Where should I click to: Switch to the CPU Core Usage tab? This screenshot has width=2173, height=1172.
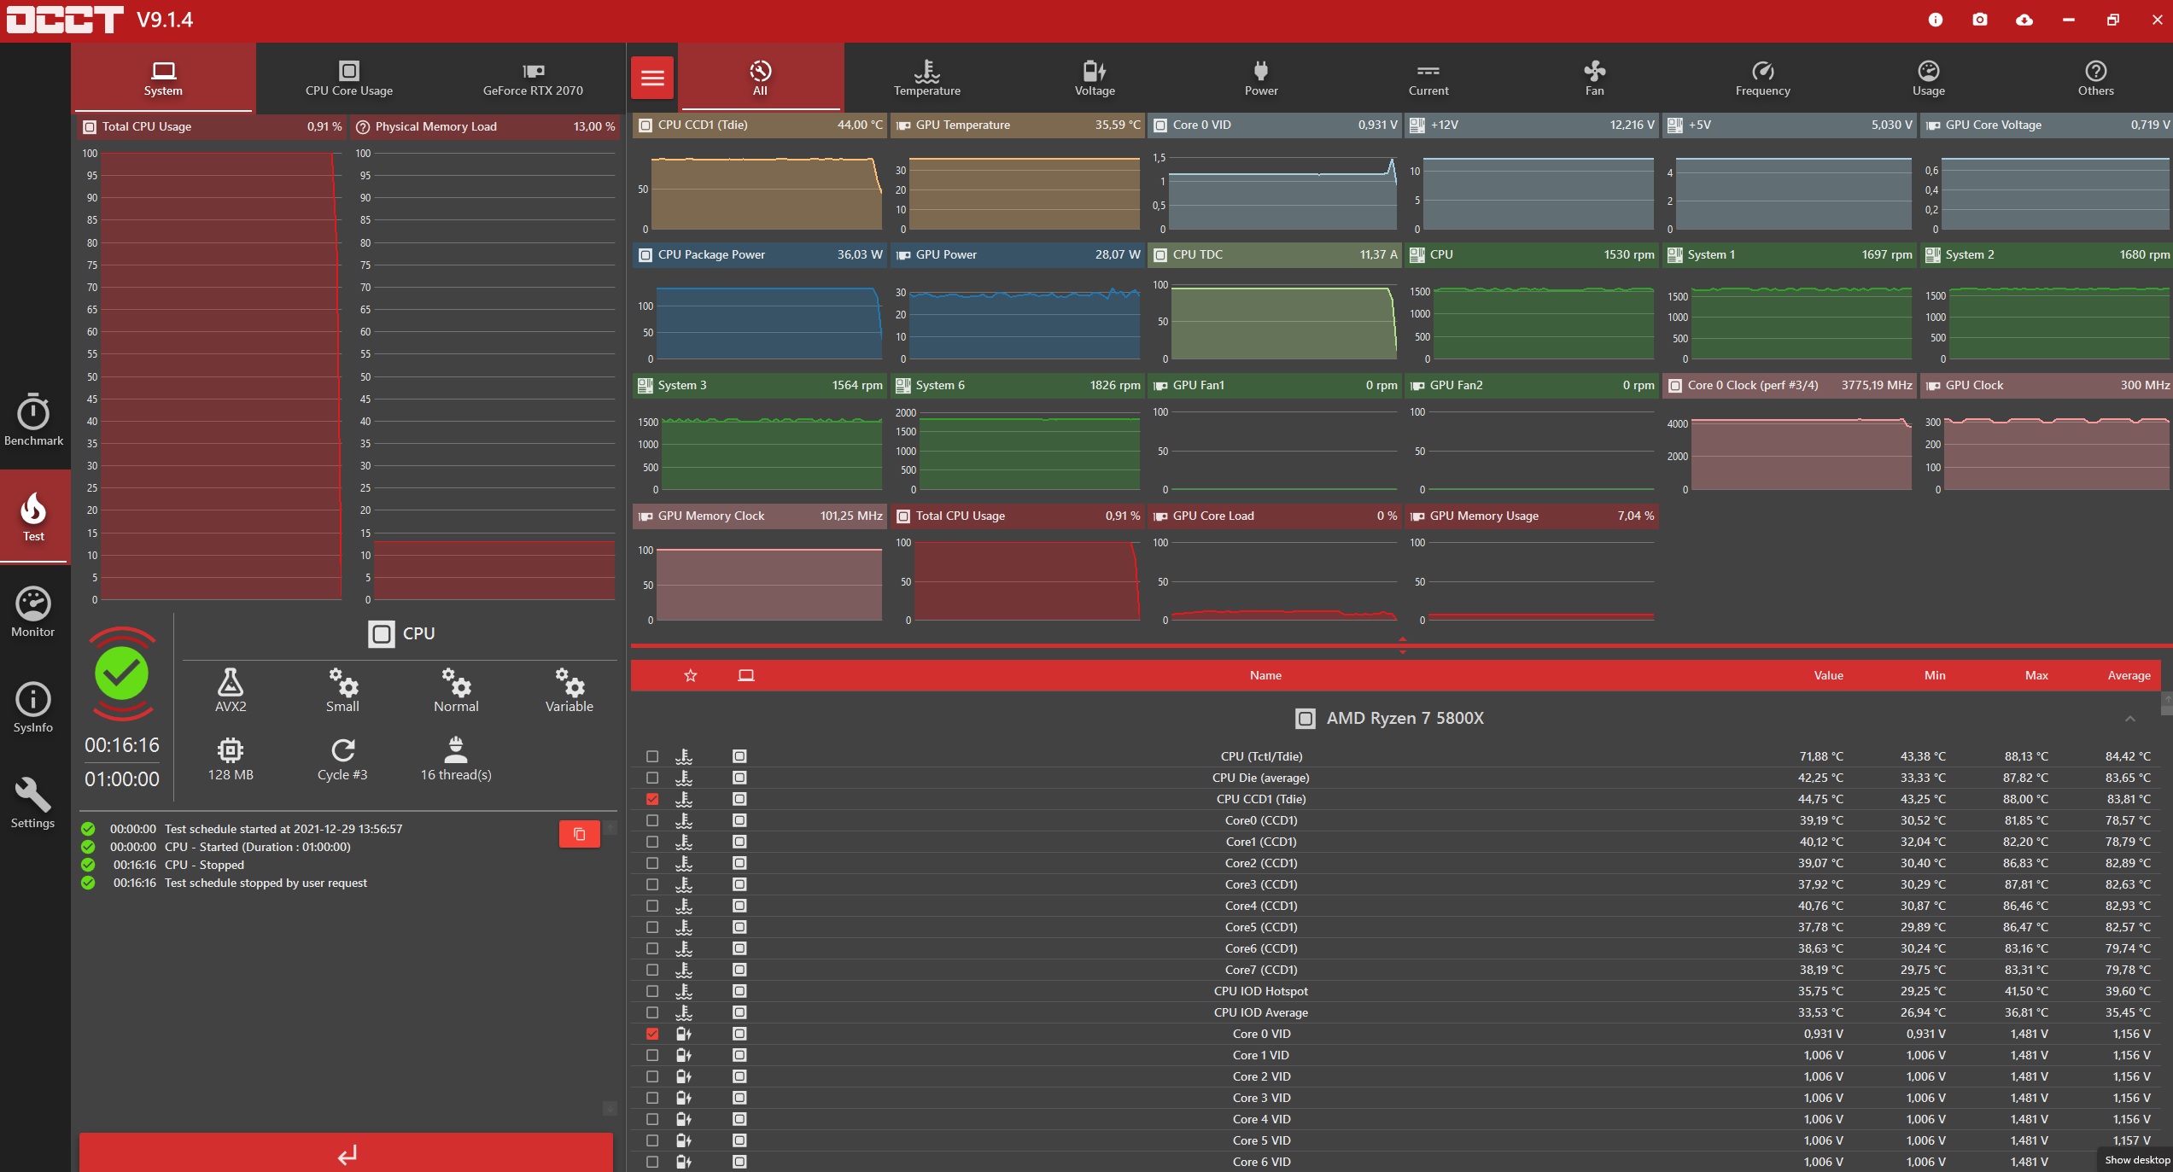tap(348, 79)
